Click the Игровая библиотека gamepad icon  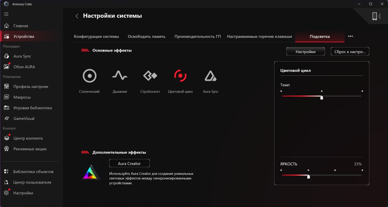pyautogui.click(x=7, y=108)
